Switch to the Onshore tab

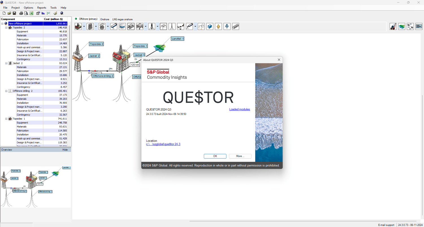[x=105, y=19]
